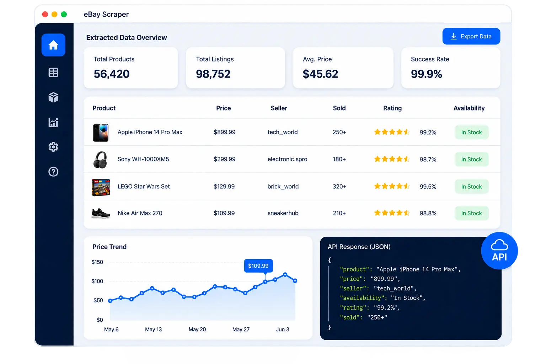
Task: Sort by the Product column header
Action: pos(104,108)
